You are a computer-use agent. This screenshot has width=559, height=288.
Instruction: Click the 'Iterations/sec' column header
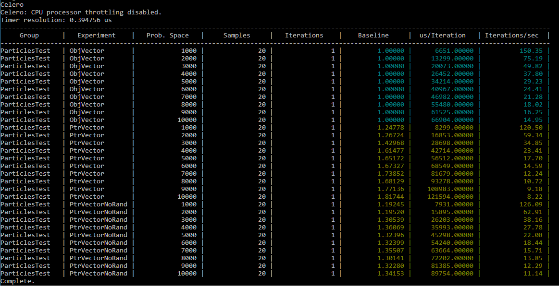511,35
